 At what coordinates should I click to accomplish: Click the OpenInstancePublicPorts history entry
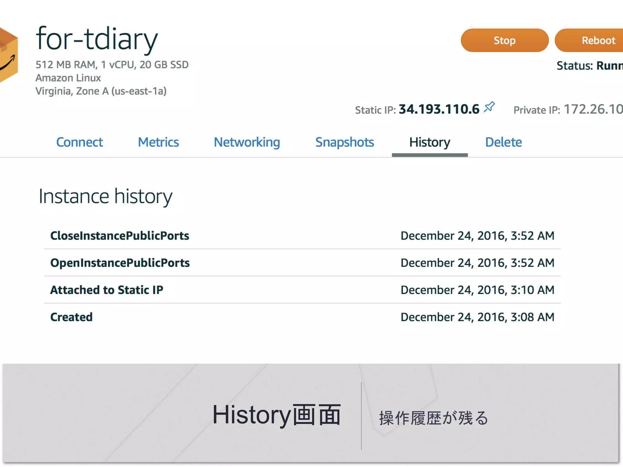[x=120, y=263]
